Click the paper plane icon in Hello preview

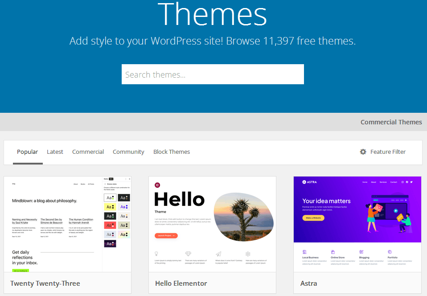click(x=218, y=254)
